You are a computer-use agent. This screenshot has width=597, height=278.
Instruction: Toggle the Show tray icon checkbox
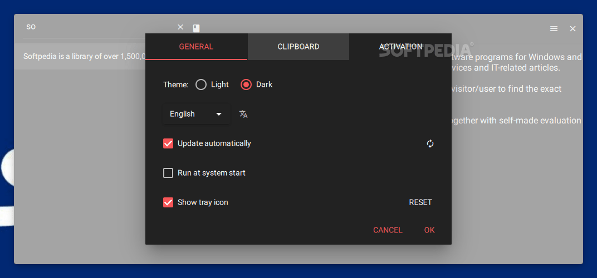[168, 202]
